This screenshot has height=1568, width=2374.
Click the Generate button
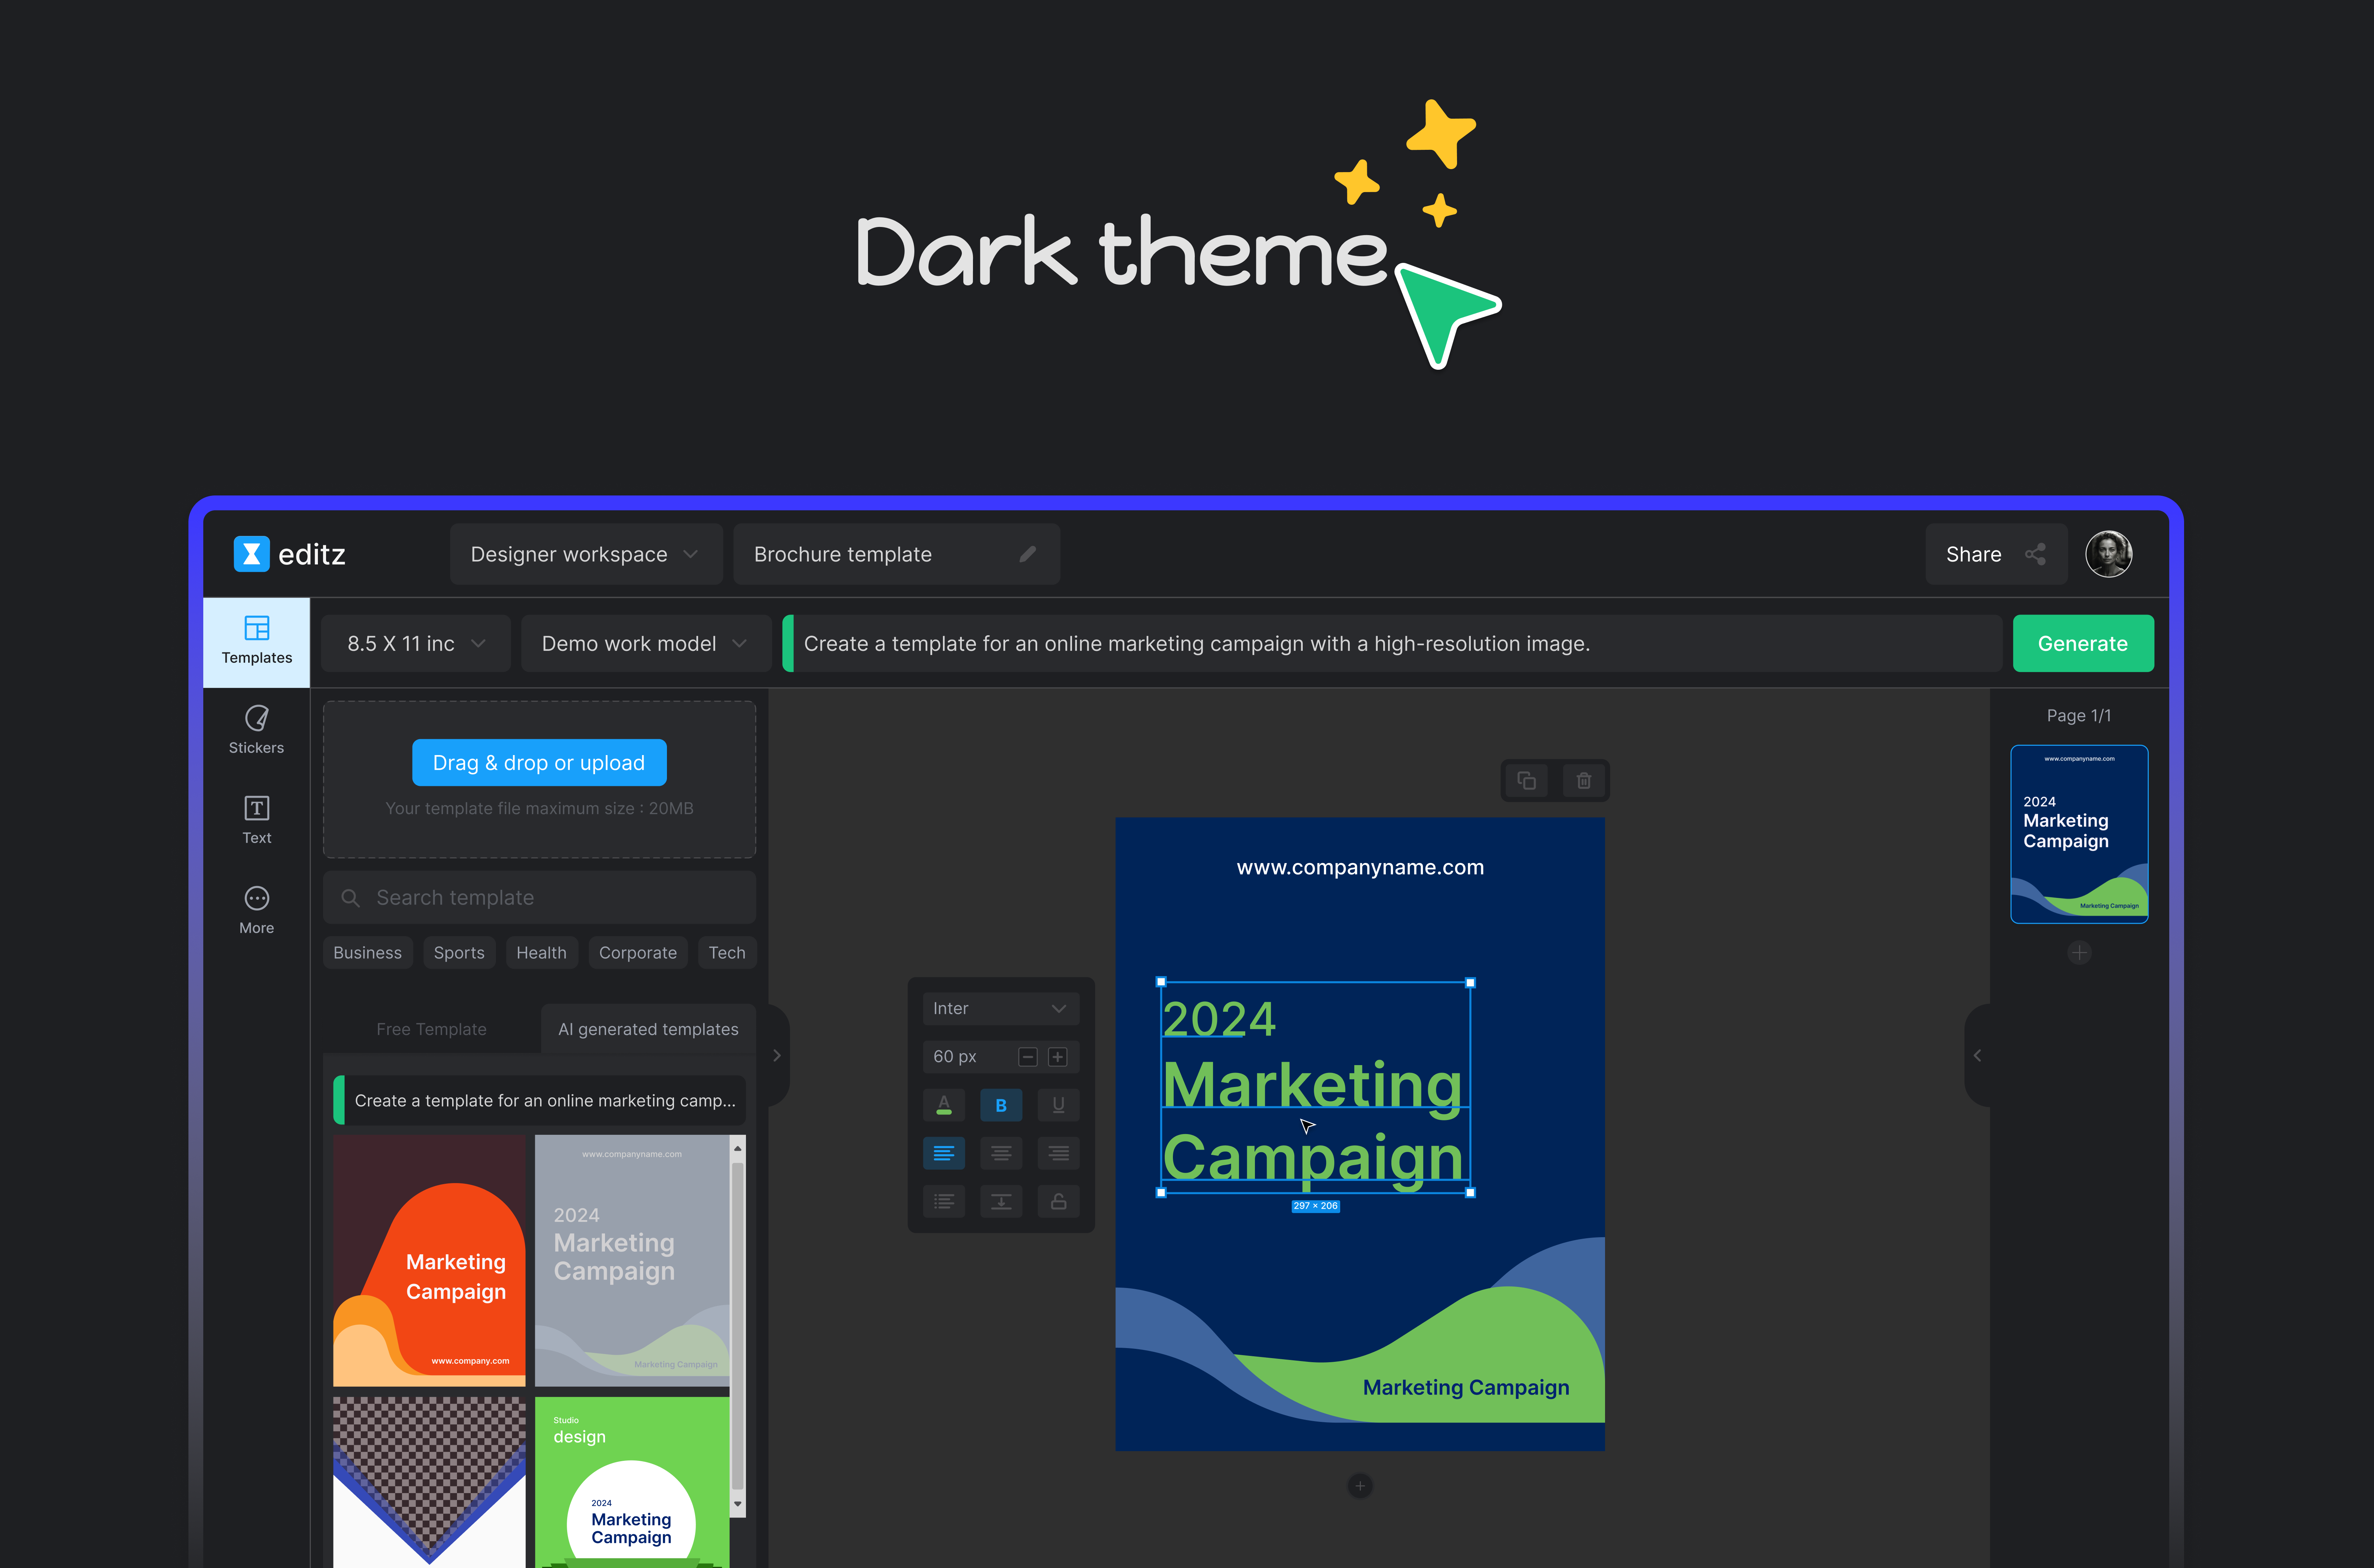(2083, 643)
